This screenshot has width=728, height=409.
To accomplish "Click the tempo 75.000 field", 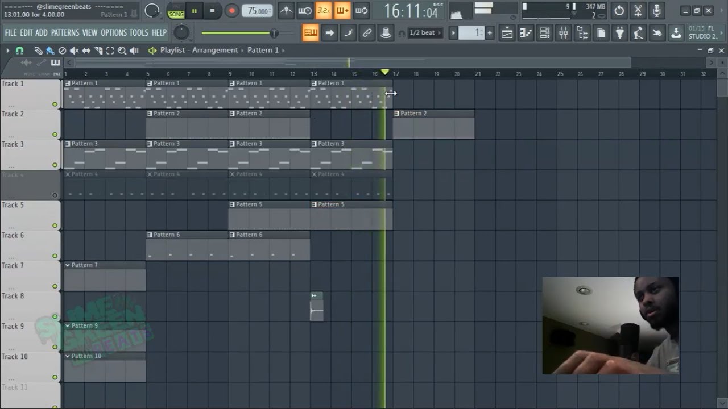I will (x=258, y=11).
